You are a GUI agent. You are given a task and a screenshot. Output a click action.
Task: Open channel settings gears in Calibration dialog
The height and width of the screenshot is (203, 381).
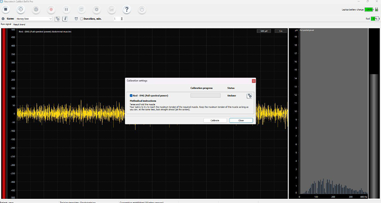[250, 96]
